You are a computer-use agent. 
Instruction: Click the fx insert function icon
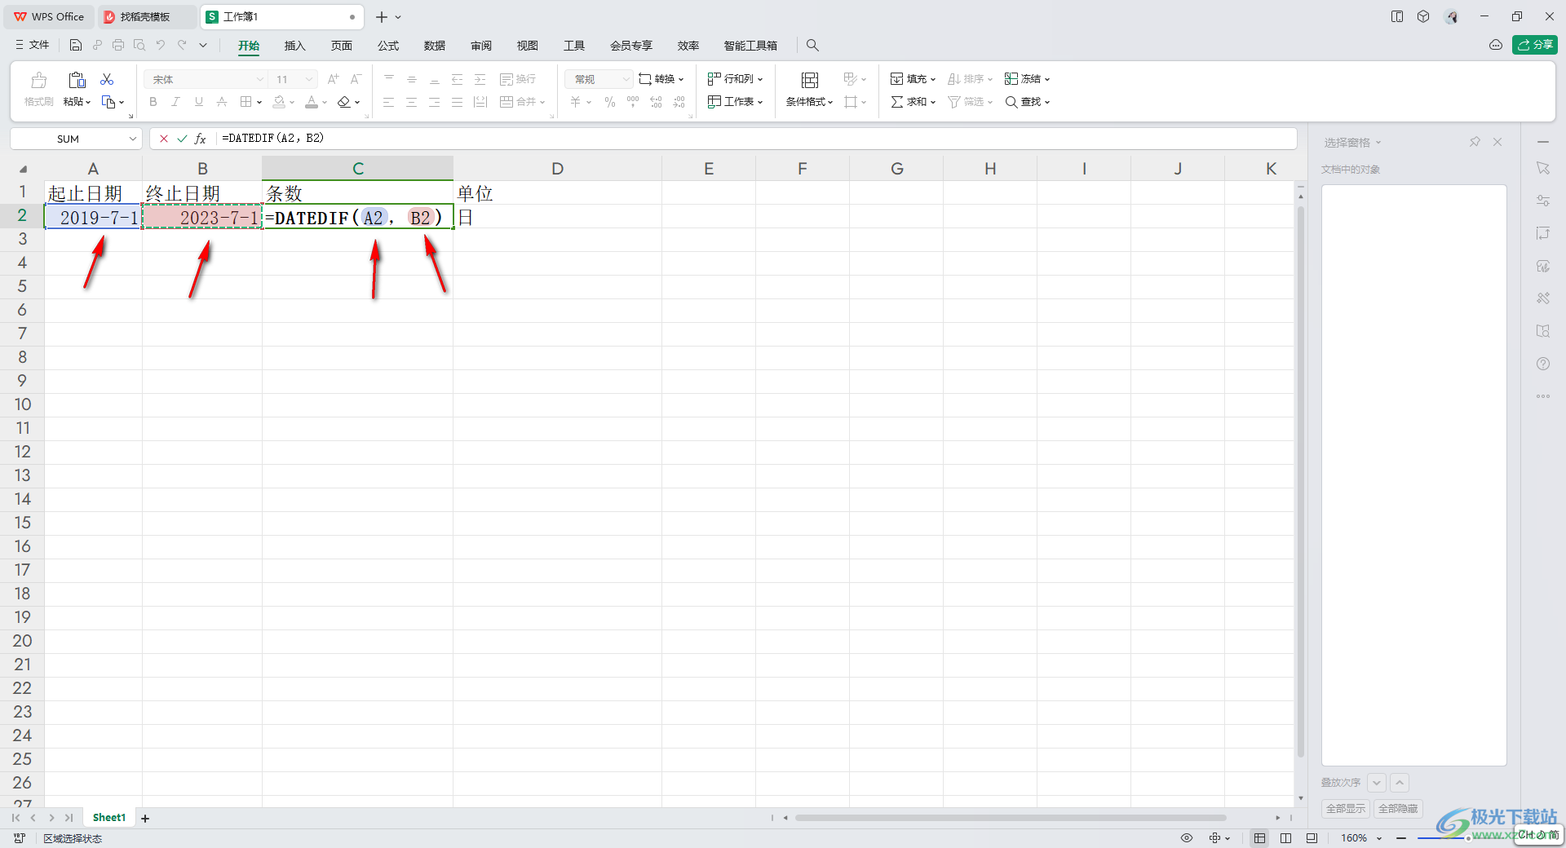(201, 139)
